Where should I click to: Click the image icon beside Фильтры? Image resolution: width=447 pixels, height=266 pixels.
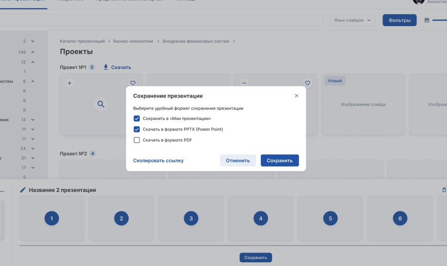tap(427, 20)
